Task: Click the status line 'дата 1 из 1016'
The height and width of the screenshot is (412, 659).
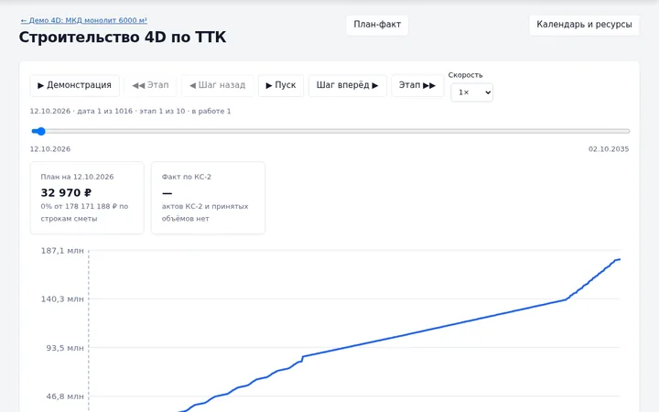Action: (x=104, y=112)
